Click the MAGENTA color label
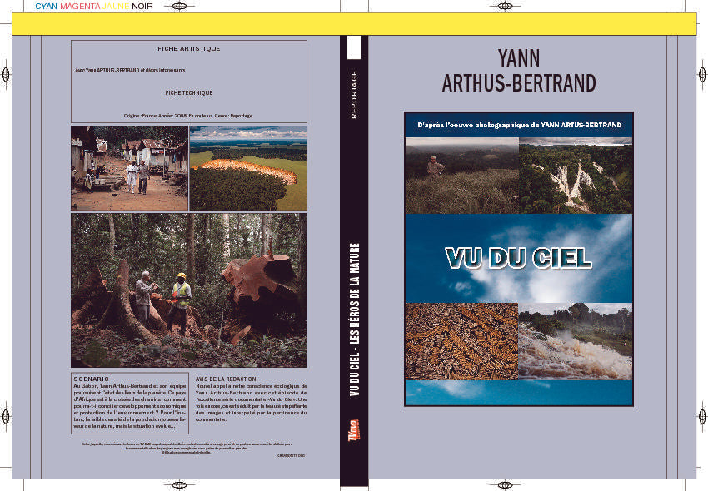 pyautogui.click(x=80, y=7)
